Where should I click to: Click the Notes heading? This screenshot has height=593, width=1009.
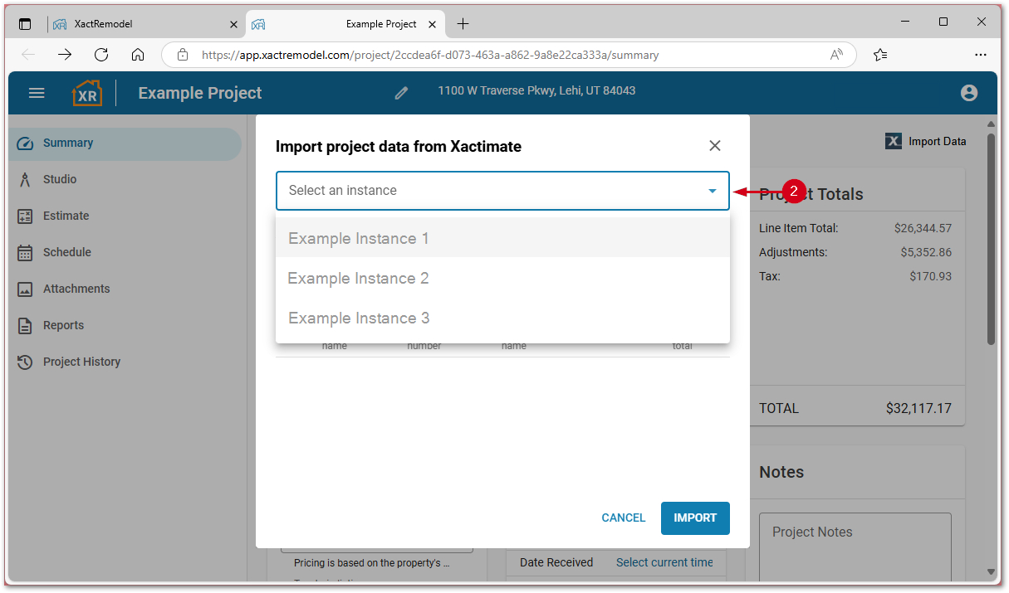781,472
